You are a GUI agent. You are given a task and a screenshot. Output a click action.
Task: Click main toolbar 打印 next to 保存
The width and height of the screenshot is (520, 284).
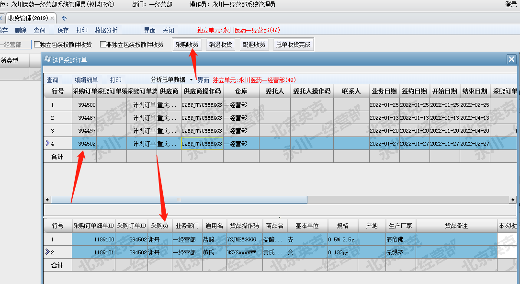(x=81, y=30)
